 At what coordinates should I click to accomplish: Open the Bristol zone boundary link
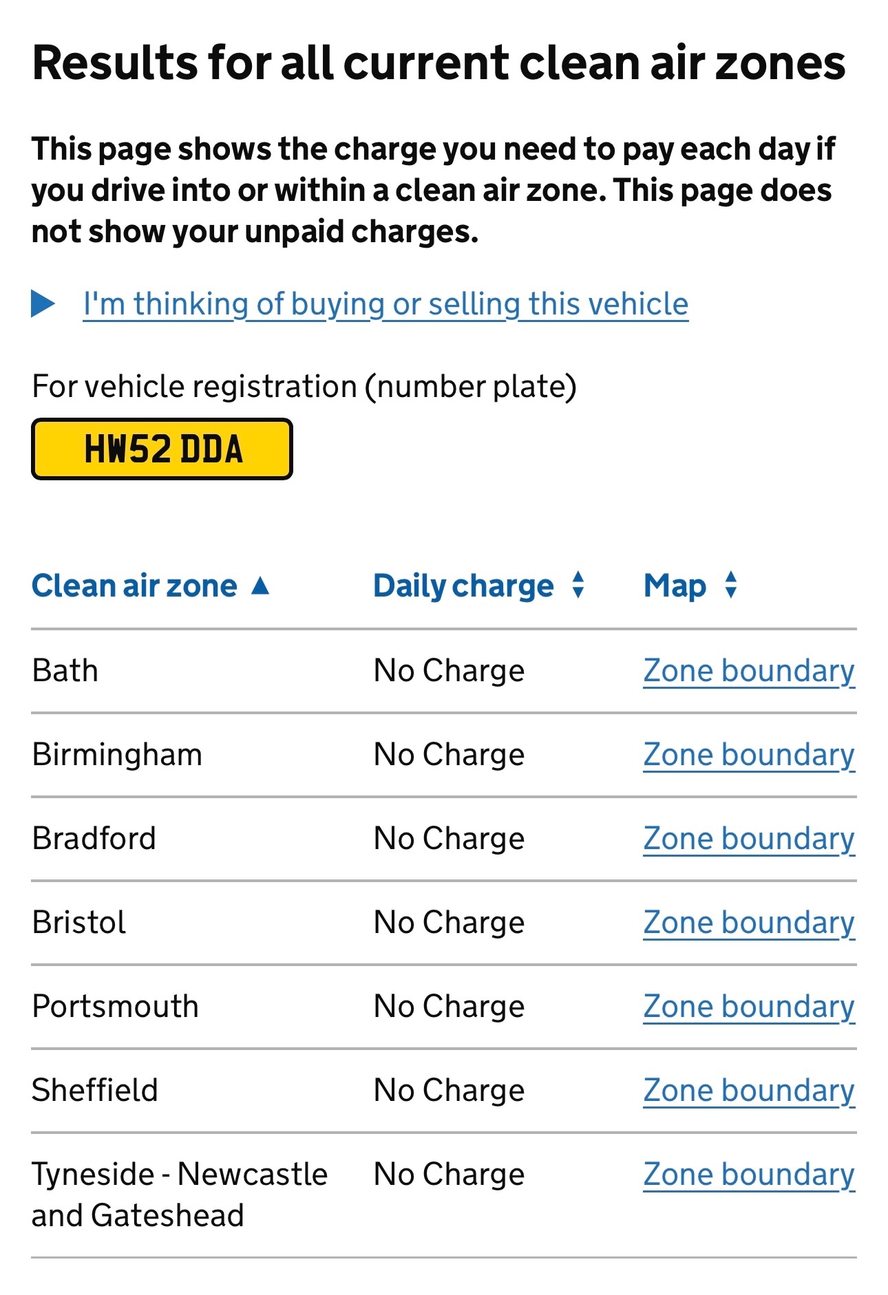click(748, 922)
